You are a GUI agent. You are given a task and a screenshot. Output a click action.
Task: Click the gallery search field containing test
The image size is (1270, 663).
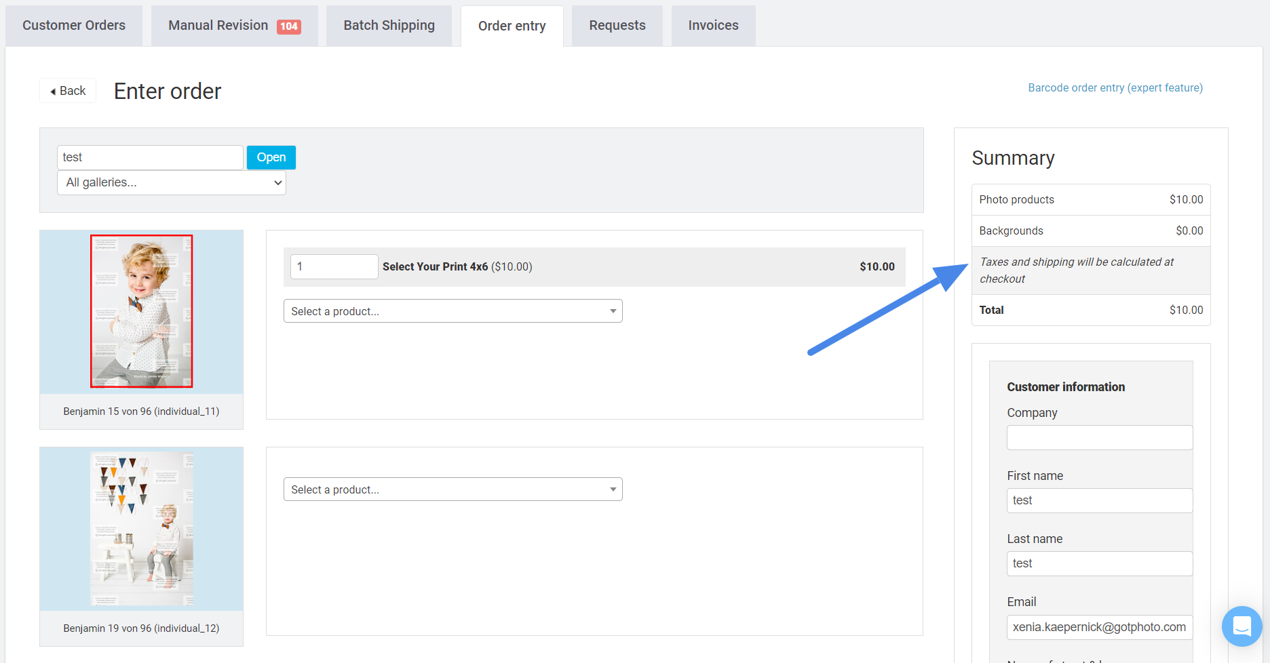tap(150, 157)
